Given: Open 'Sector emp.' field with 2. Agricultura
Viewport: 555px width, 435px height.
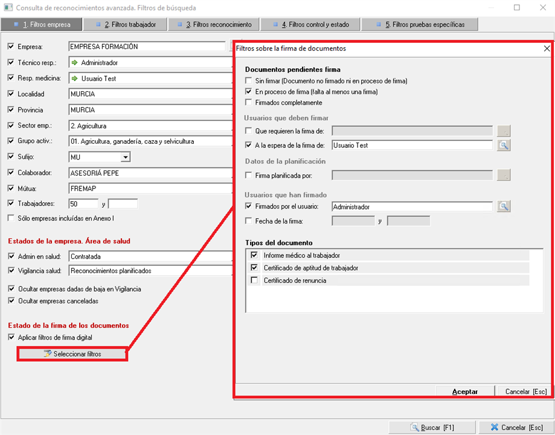Looking at the screenshot, I should 150,126.
